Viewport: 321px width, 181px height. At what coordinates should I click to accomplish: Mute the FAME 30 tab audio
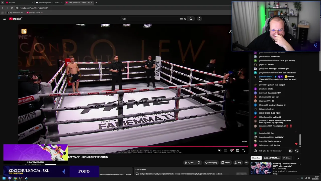pos(89,3)
